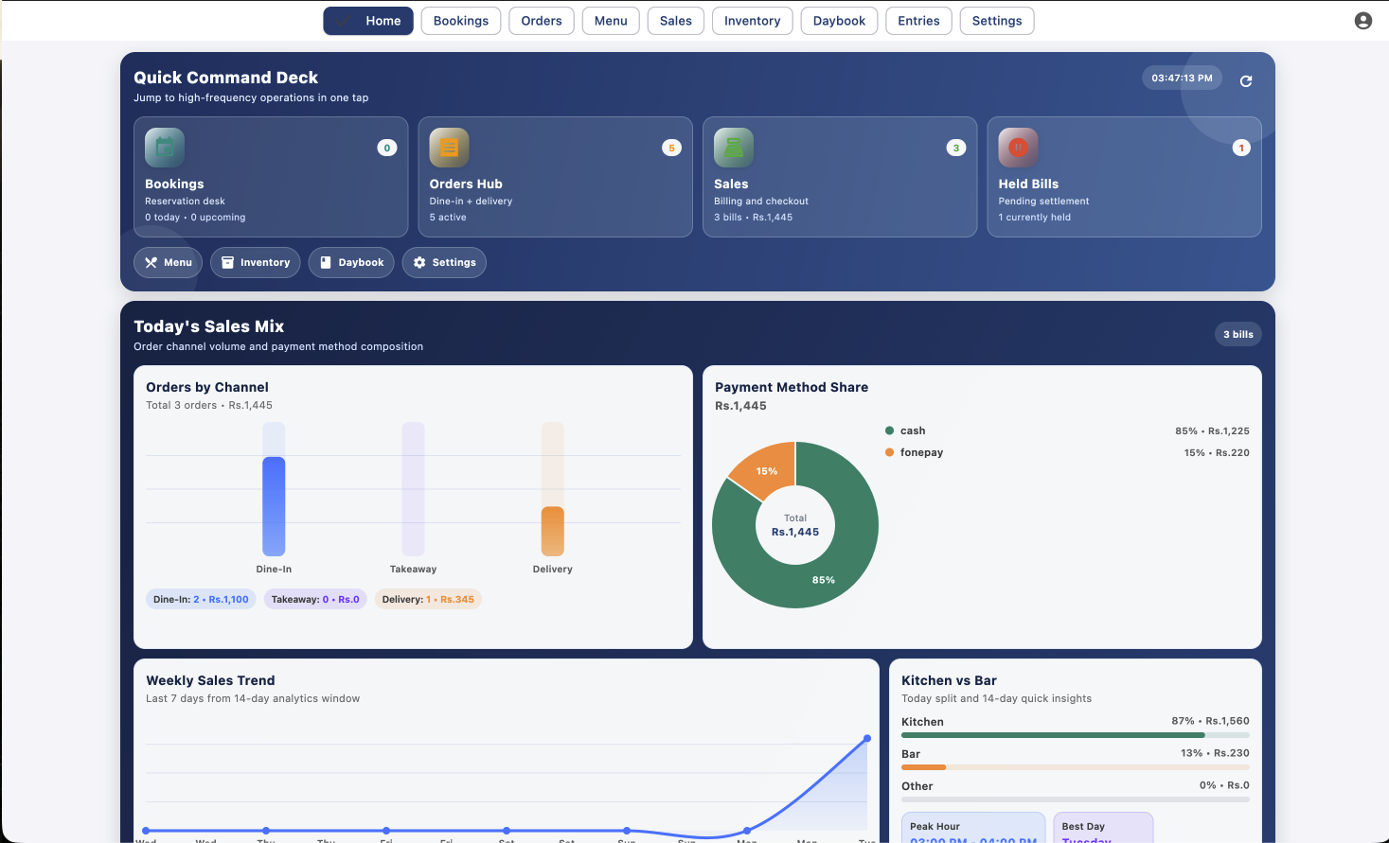Screen dimensions: 1389x843
Task: Go to the Entries tab
Action: [918, 21]
